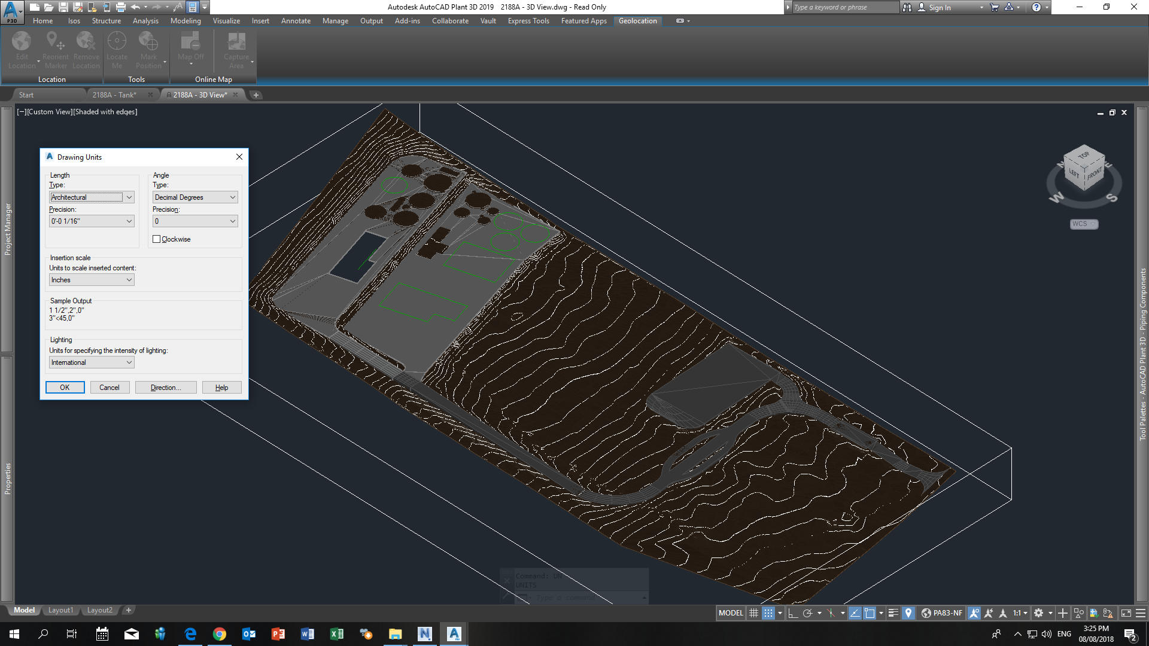Toggle snap mode in status bar
Image resolution: width=1149 pixels, height=646 pixels.
(x=768, y=613)
